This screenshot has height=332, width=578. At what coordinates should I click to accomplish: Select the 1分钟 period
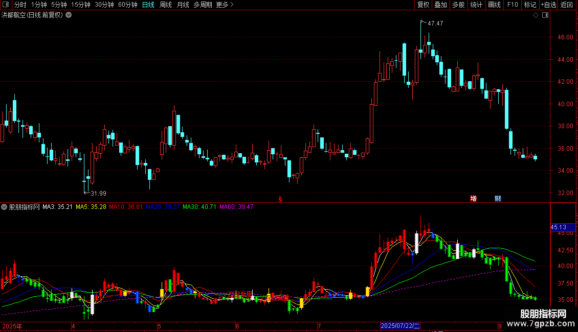pos(39,5)
